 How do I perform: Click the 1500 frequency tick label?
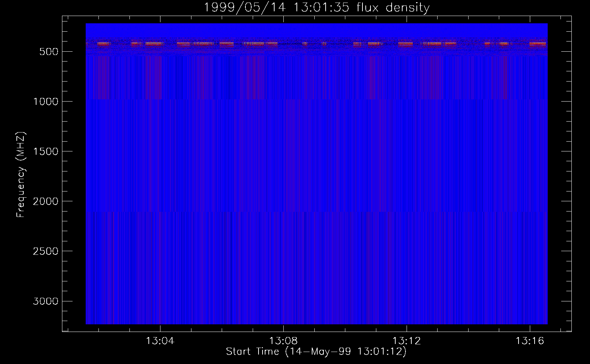tap(46, 151)
